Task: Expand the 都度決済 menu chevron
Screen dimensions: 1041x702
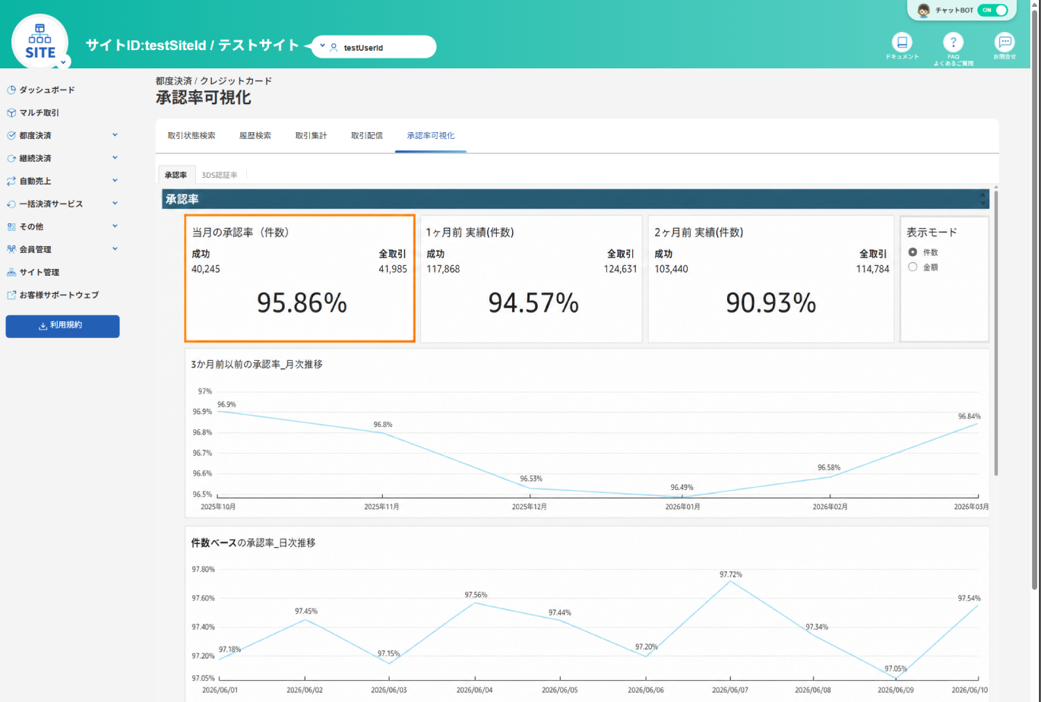Action: 115,135
